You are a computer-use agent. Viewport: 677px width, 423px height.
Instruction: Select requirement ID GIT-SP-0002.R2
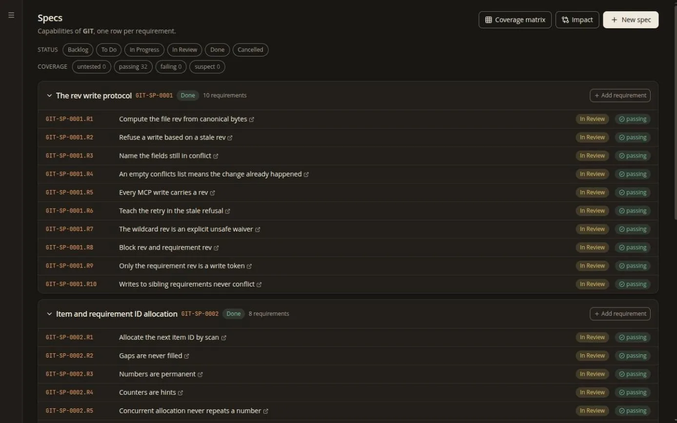point(69,356)
